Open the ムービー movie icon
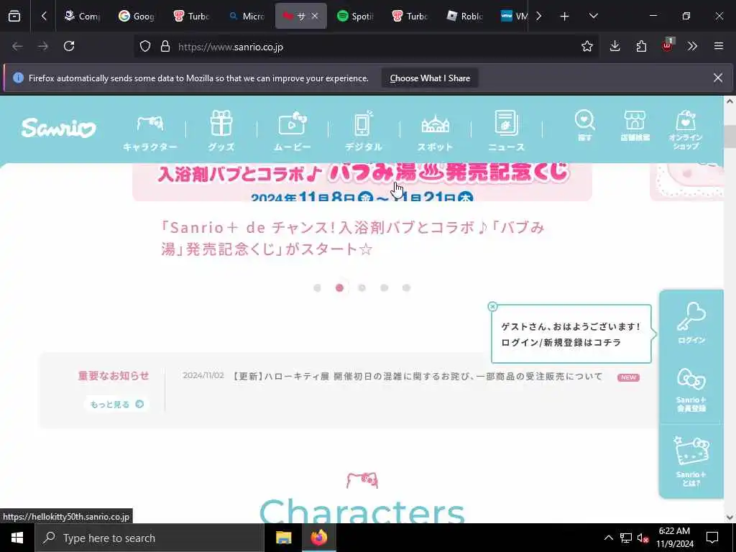Screen dimensions: 736x552 [293, 132]
